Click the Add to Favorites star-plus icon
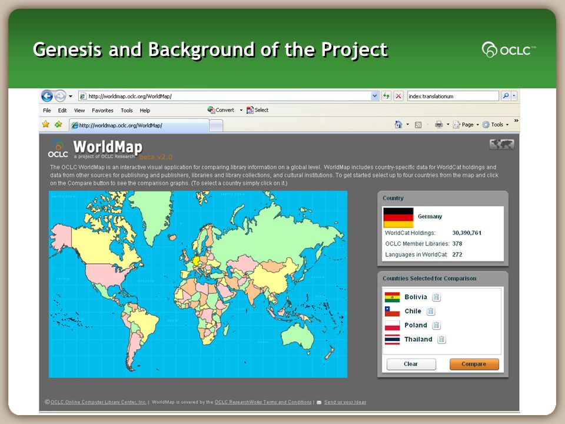This screenshot has height=424, width=565. coord(58,124)
